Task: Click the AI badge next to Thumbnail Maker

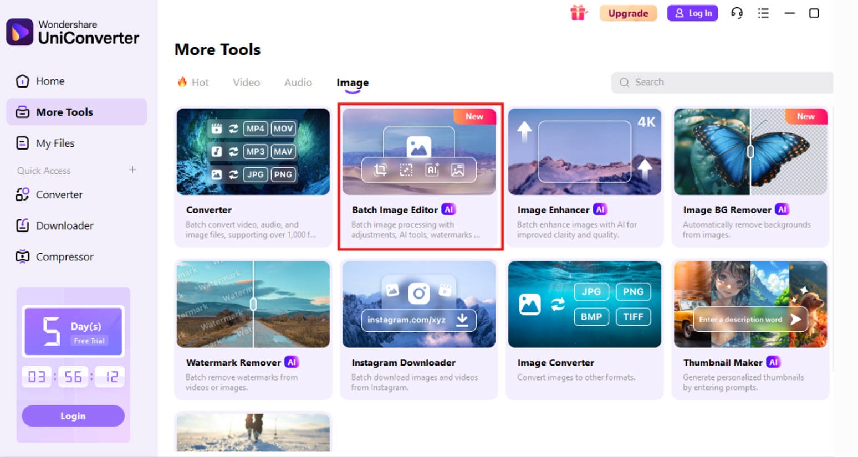Action: [773, 362]
